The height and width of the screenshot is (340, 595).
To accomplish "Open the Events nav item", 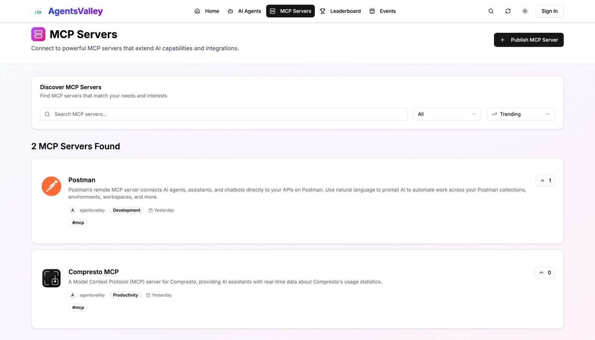I will point(382,11).
